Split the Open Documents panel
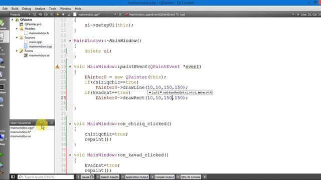The height and width of the screenshot is (180, 321). [x=46, y=122]
